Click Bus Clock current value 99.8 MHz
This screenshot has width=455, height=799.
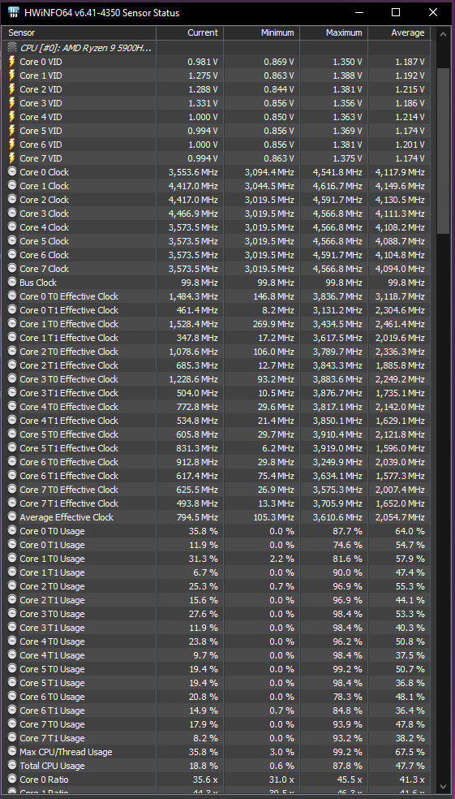point(198,283)
